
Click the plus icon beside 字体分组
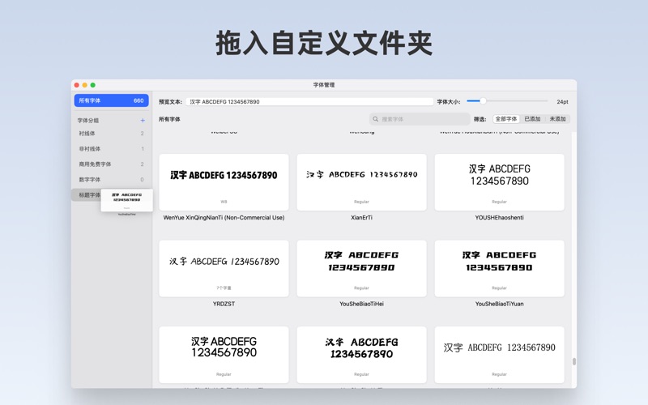(x=143, y=120)
